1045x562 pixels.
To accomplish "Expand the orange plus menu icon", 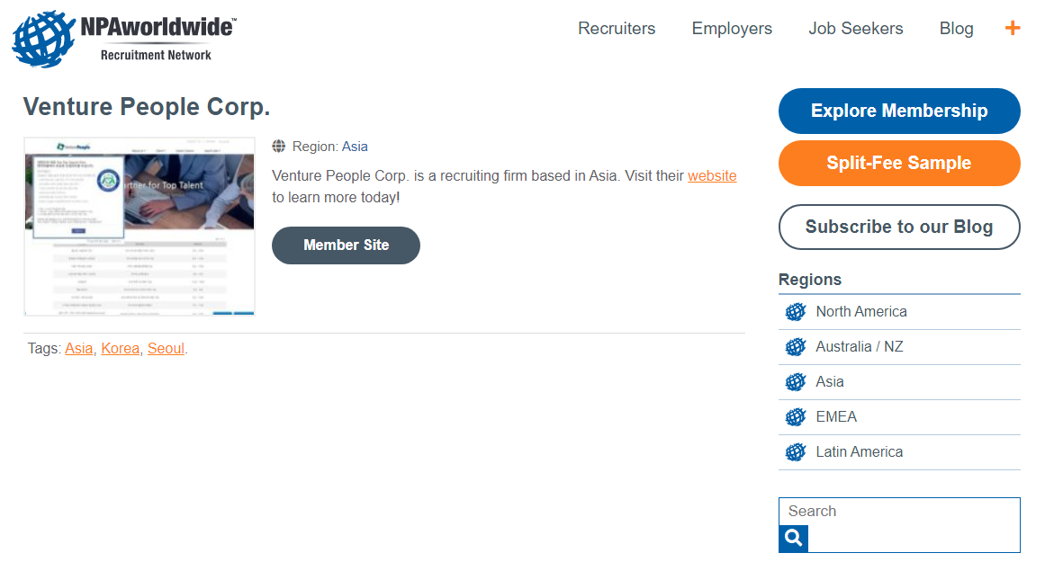I will pyautogui.click(x=1013, y=28).
